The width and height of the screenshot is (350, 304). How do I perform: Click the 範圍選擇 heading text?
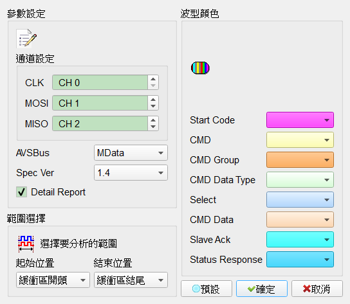(x=26, y=219)
